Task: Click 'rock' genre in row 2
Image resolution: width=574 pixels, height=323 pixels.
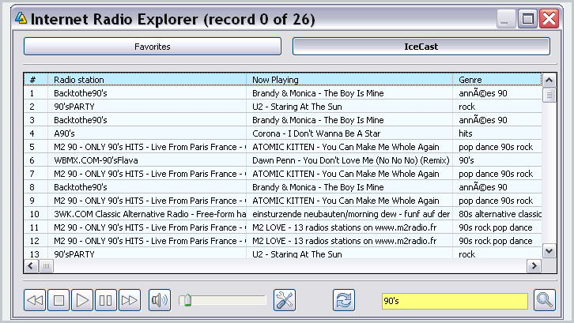Action: click(x=497, y=107)
